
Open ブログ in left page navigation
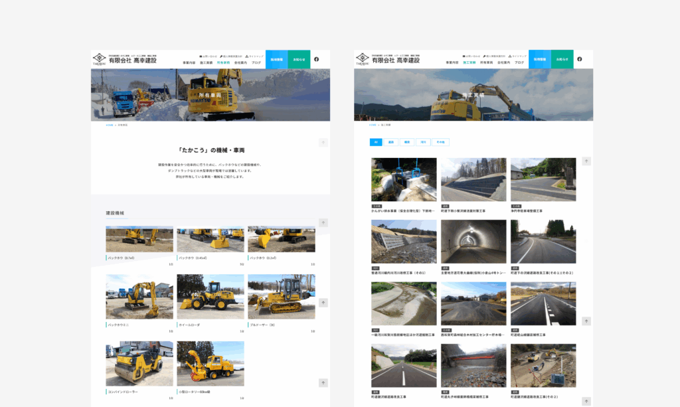coord(256,62)
